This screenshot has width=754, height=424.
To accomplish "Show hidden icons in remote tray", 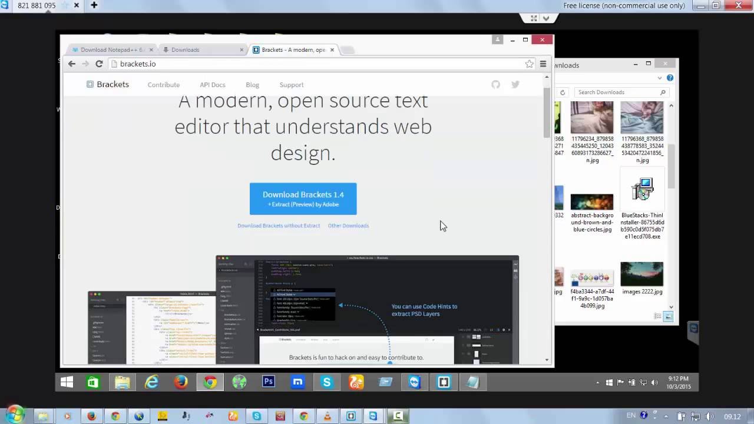I will [x=598, y=383].
